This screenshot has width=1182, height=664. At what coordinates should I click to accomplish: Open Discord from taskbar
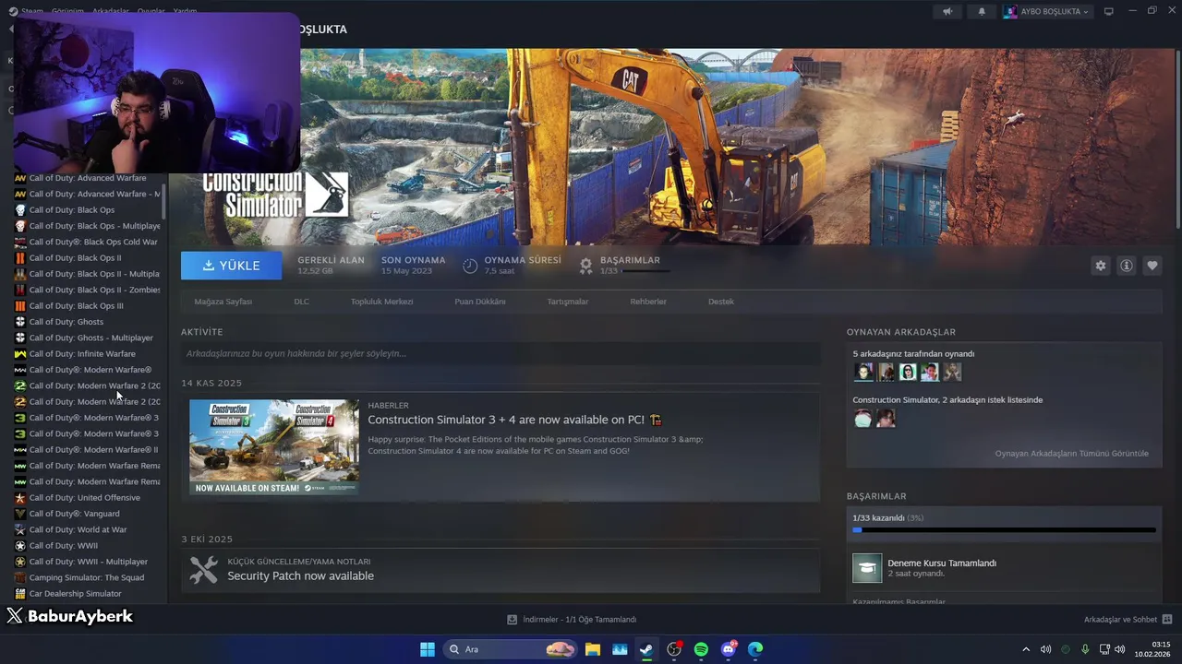(729, 649)
